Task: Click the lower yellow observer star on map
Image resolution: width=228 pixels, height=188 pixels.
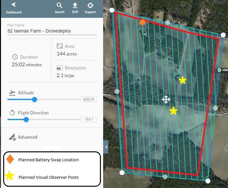Action: point(173,111)
